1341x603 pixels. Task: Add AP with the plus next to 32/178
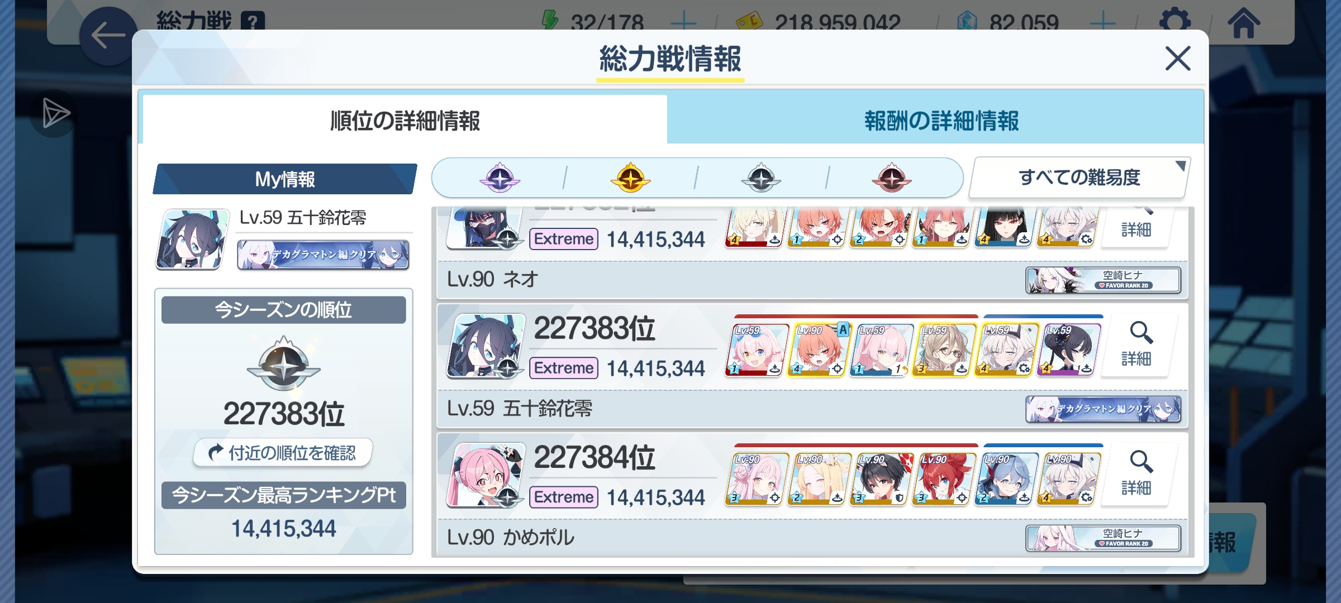[683, 23]
